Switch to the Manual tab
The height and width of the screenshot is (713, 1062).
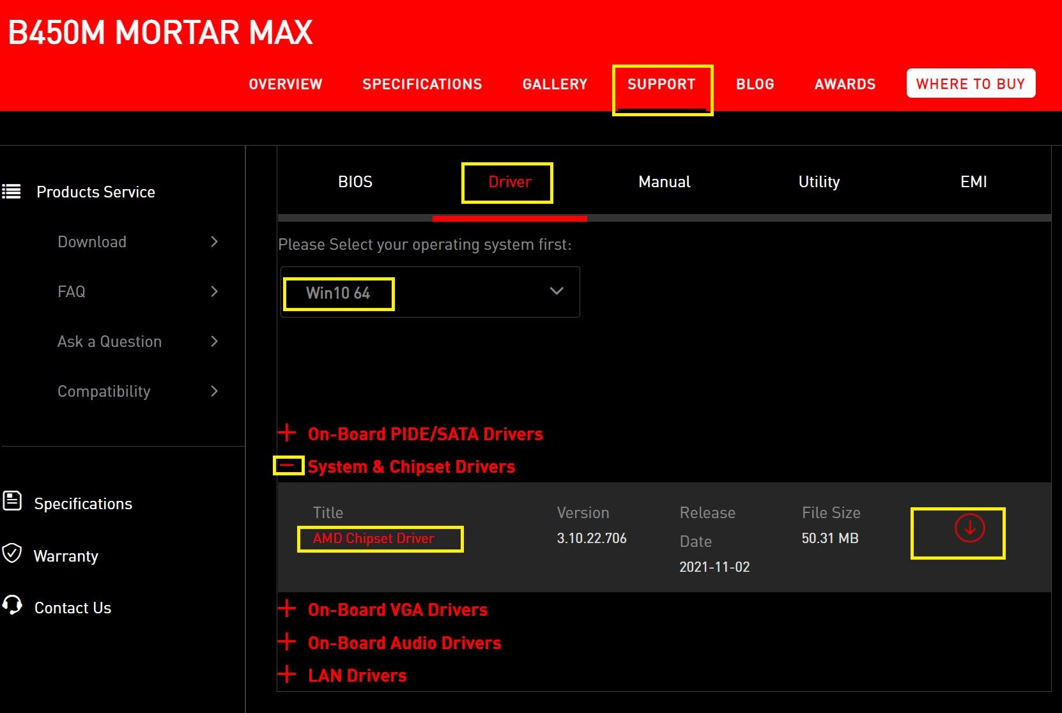[665, 182]
